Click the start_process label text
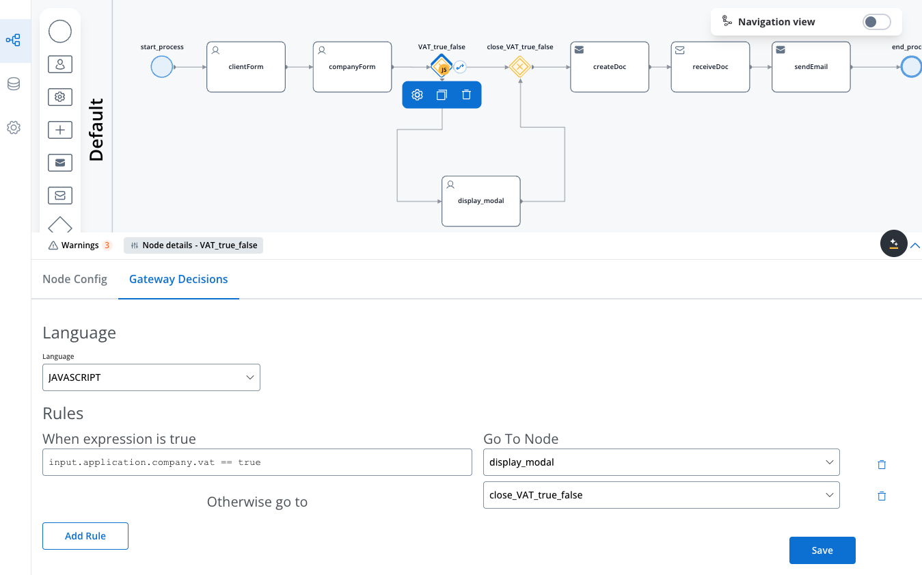This screenshot has height=575, width=922. [162, 47]
